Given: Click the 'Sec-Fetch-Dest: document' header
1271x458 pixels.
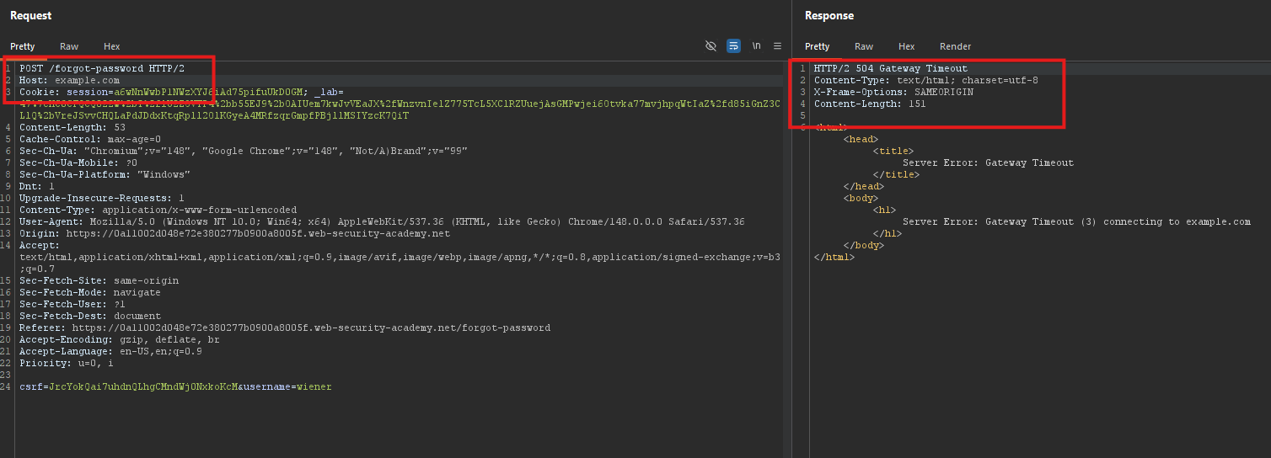Looking at the screenshot, I should (x=90, y=316).
